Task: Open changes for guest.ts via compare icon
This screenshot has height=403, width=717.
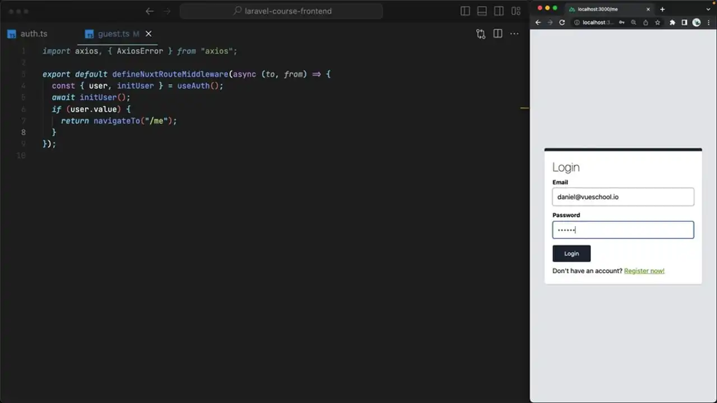Action: (x=481, y=34)
